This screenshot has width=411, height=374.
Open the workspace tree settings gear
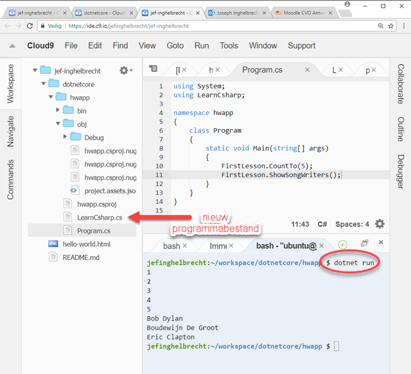pos(125,70)
